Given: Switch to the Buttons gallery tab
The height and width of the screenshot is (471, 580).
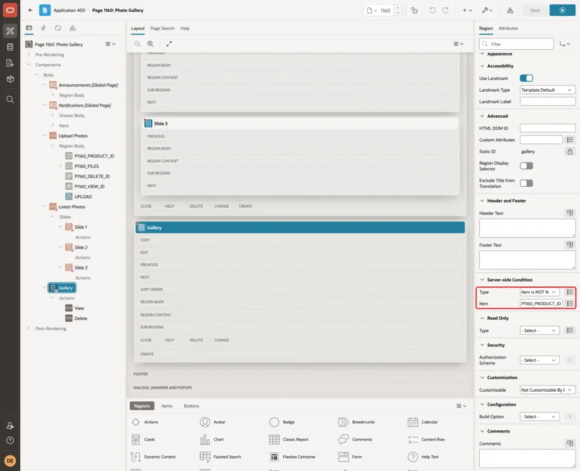Looking at the screenshot, I should click(191, 406).
